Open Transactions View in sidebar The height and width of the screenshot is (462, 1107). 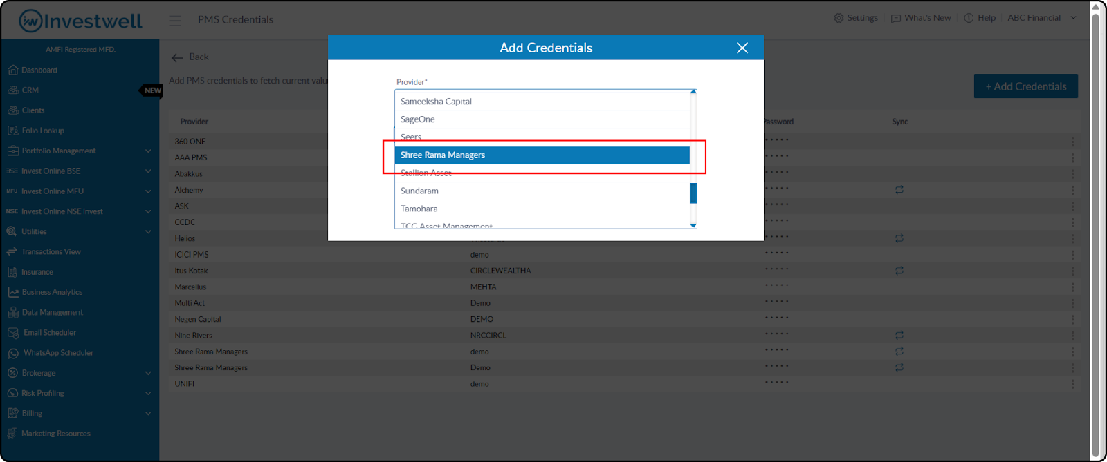point(51,252)
